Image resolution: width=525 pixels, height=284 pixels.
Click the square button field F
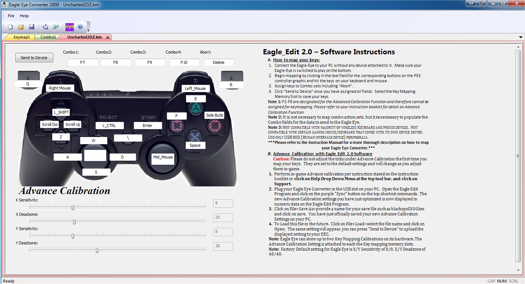(x=176, y=116)
